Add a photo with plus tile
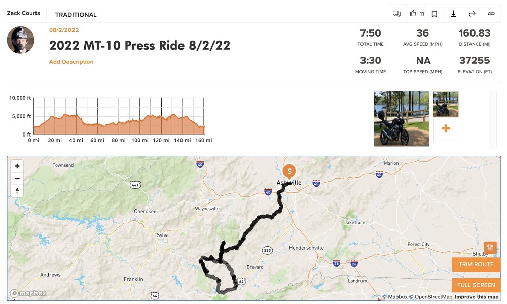507x304 pixels. tap(446, 129)
